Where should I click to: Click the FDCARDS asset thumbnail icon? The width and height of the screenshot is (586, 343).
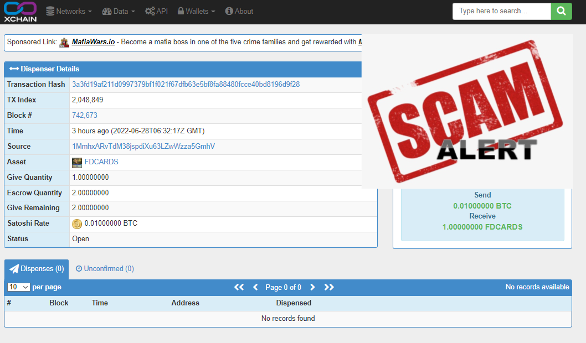click(77, 162)
